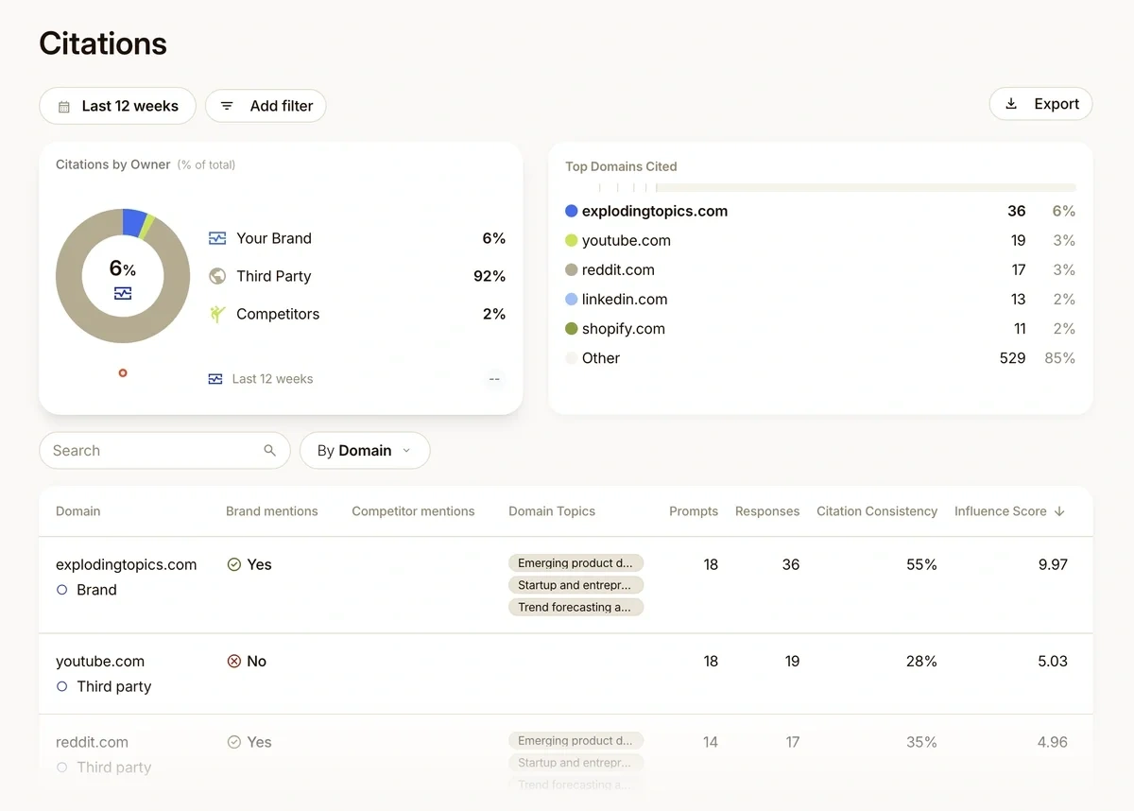
Task: Click the Competitors legend icon
Action: (x=217, y=314)
